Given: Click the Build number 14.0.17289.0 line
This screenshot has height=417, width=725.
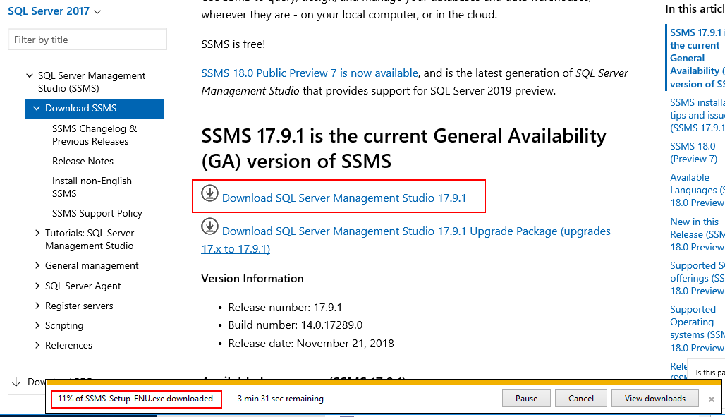Looking at the screenshot, I should 295,325.
